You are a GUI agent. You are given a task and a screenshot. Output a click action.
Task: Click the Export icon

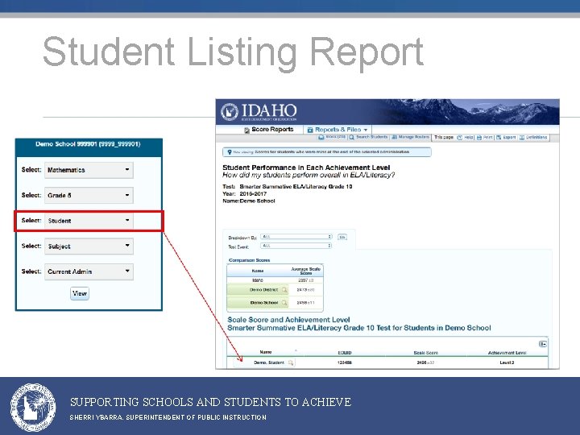(499, 138)
